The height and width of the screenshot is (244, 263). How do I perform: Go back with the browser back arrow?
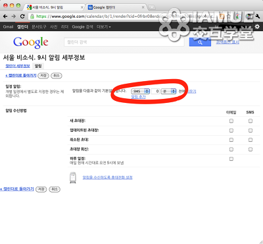(x=5, y=16)
